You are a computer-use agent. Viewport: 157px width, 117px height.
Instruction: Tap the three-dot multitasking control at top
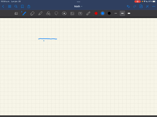point(78,2)
